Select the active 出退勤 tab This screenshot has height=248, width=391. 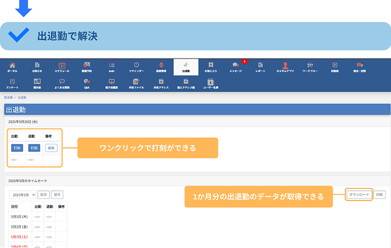(186, 66)
